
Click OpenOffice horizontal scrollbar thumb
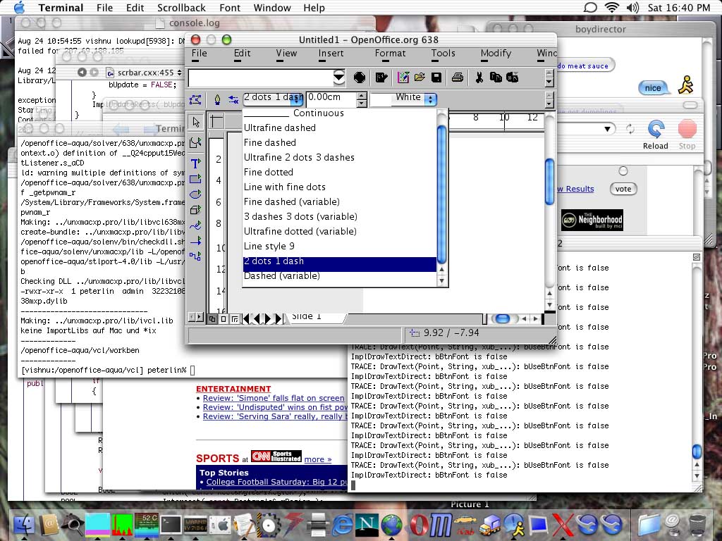pos(502,319)
